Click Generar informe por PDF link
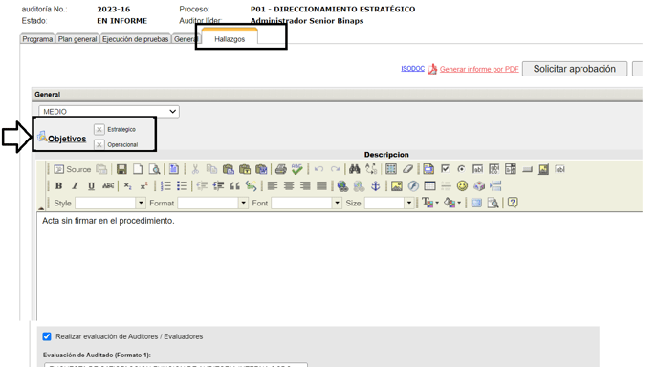The width and height of the screenshot is (658, 367). [x=479, y=69]
